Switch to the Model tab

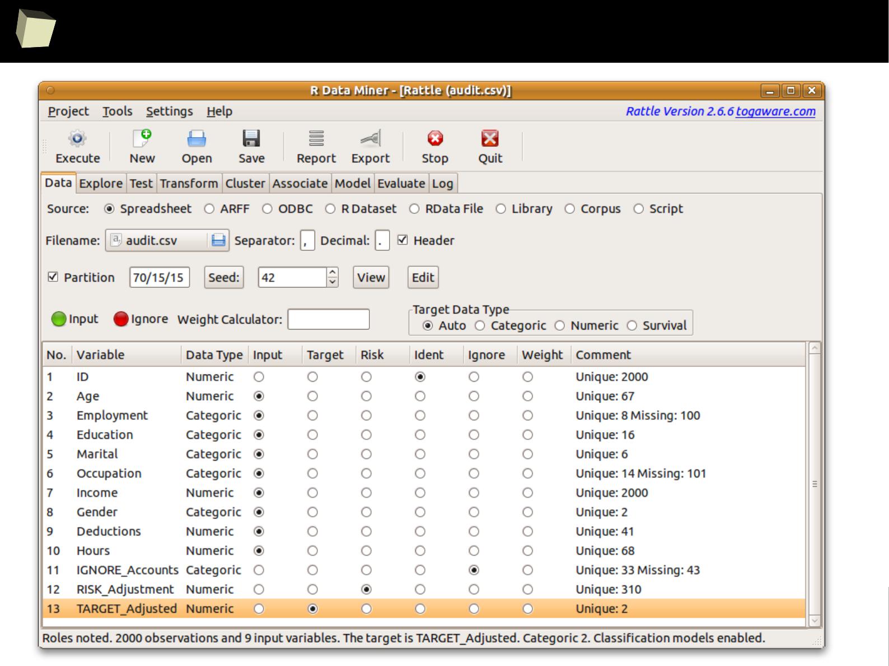click(353, 184)
